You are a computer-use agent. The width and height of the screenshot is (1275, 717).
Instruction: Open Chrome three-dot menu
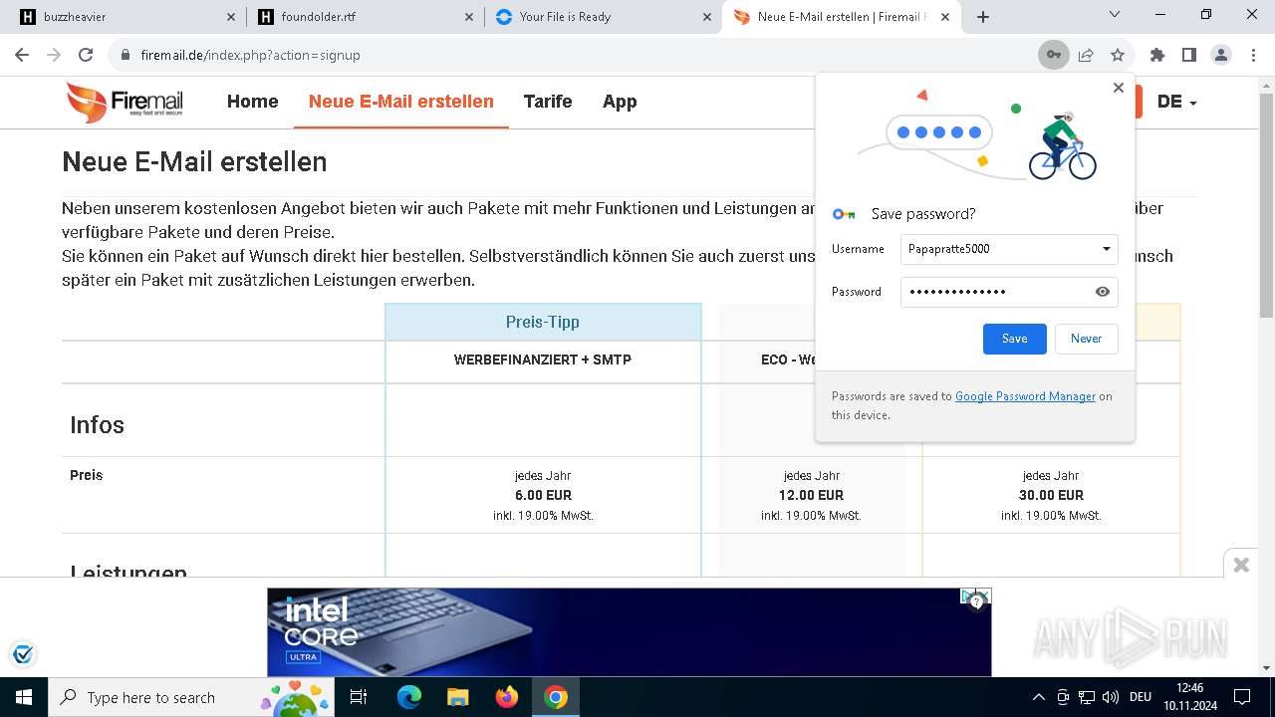click(x=1253, y=55)
